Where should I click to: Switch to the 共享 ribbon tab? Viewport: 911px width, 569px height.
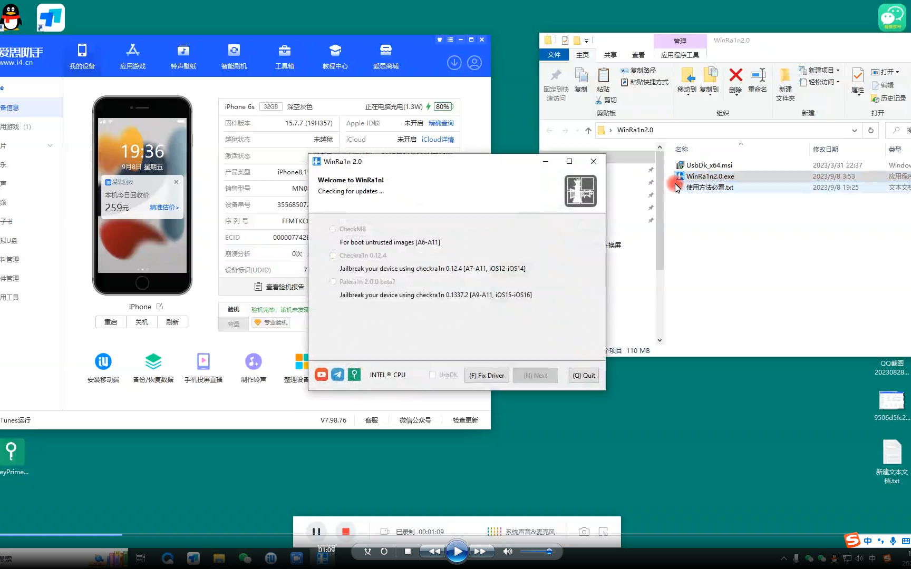[x=610, y=55]
